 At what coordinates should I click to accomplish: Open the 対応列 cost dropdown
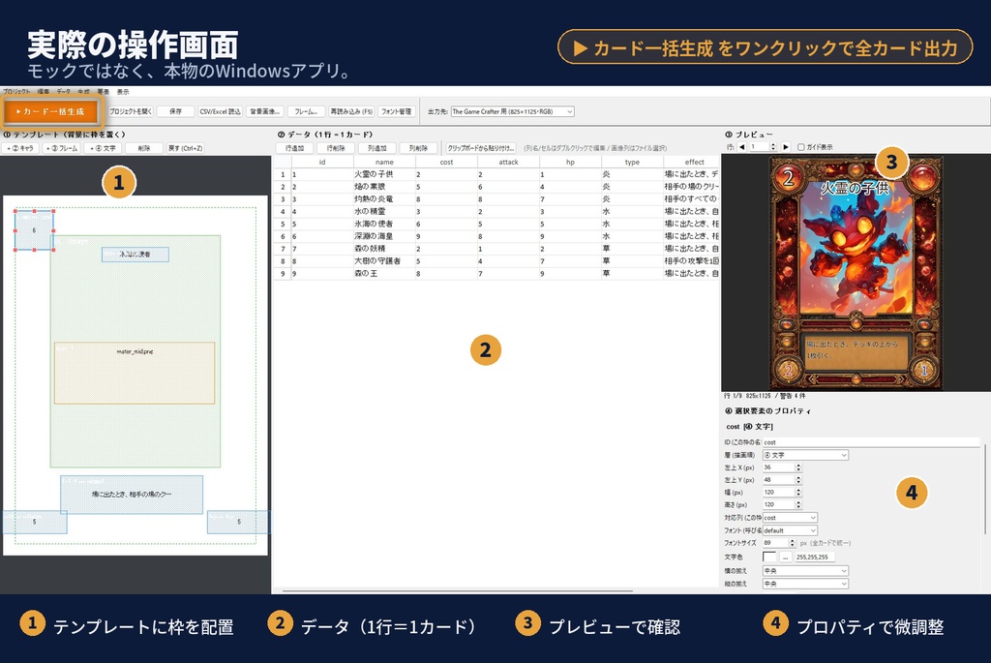790,518
